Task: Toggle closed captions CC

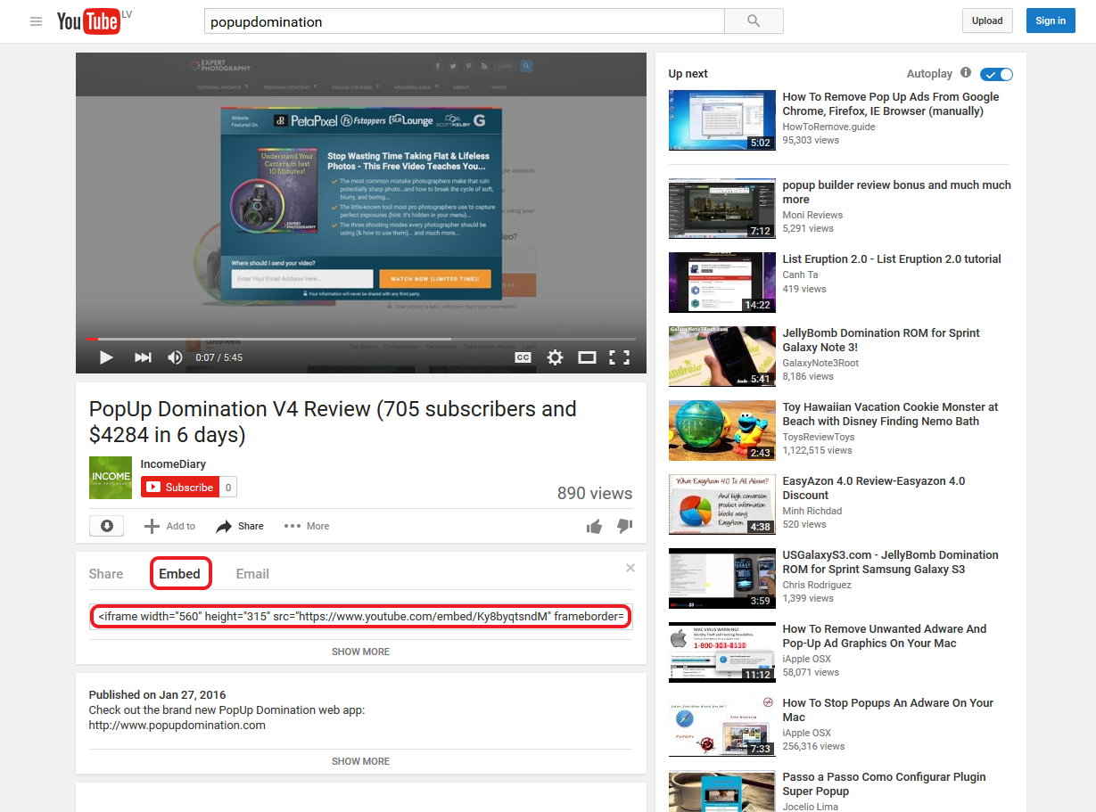Action: [523, 357]
